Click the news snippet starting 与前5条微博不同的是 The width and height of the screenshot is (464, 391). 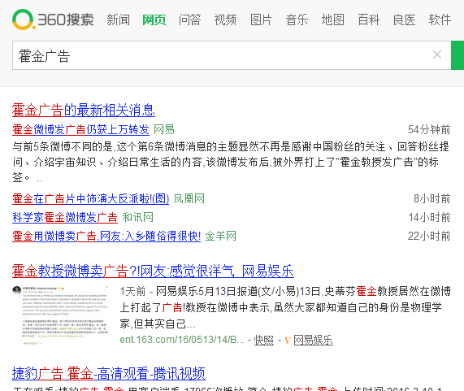[x=231, y=162]
